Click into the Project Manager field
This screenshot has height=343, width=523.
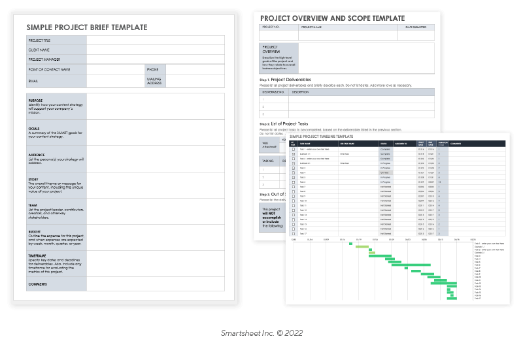point(156,59)
